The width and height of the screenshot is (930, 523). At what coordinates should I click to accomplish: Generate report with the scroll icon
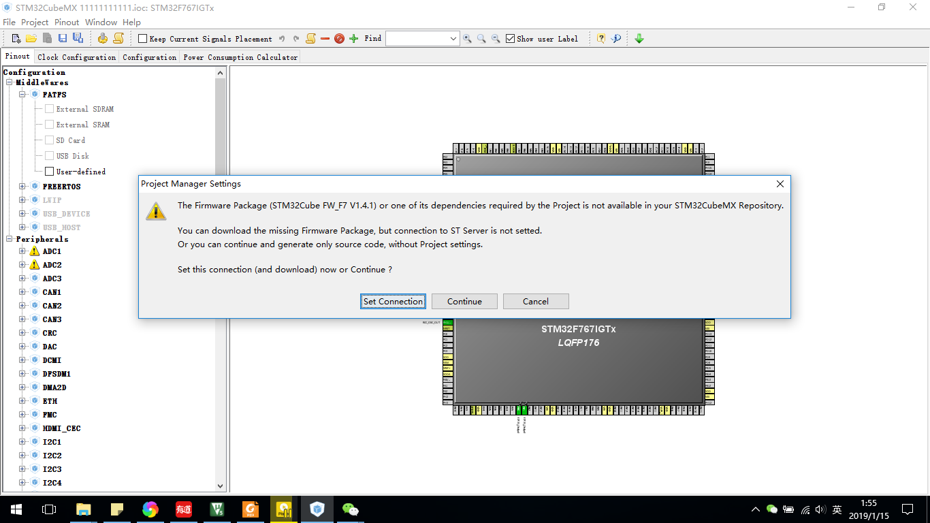[118, 39]
